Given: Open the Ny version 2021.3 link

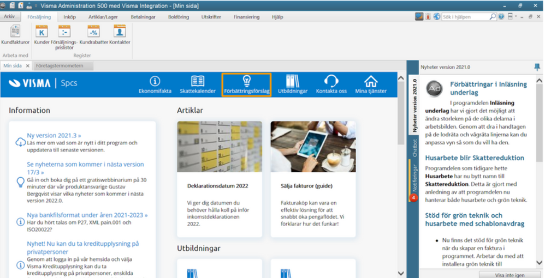Looking at the screenshot, I should click(x=54, y=135).
